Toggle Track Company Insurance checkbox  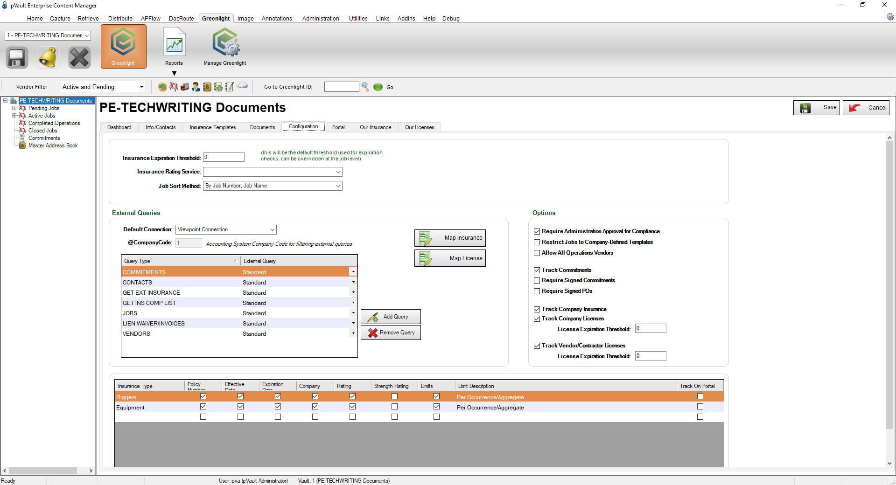point(537,309)
